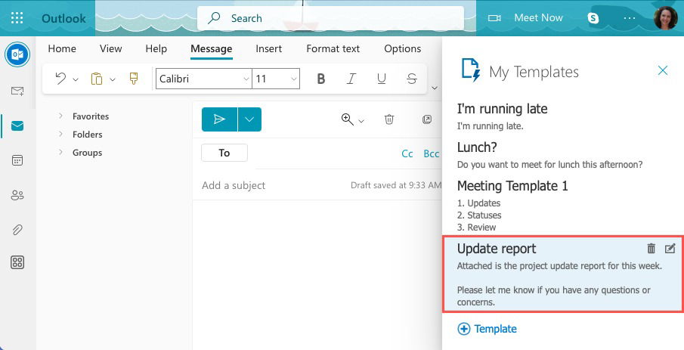Screen dimensions: 684x350
Task: Click the Paste clipboard icon
Action: tap(97, 79)
